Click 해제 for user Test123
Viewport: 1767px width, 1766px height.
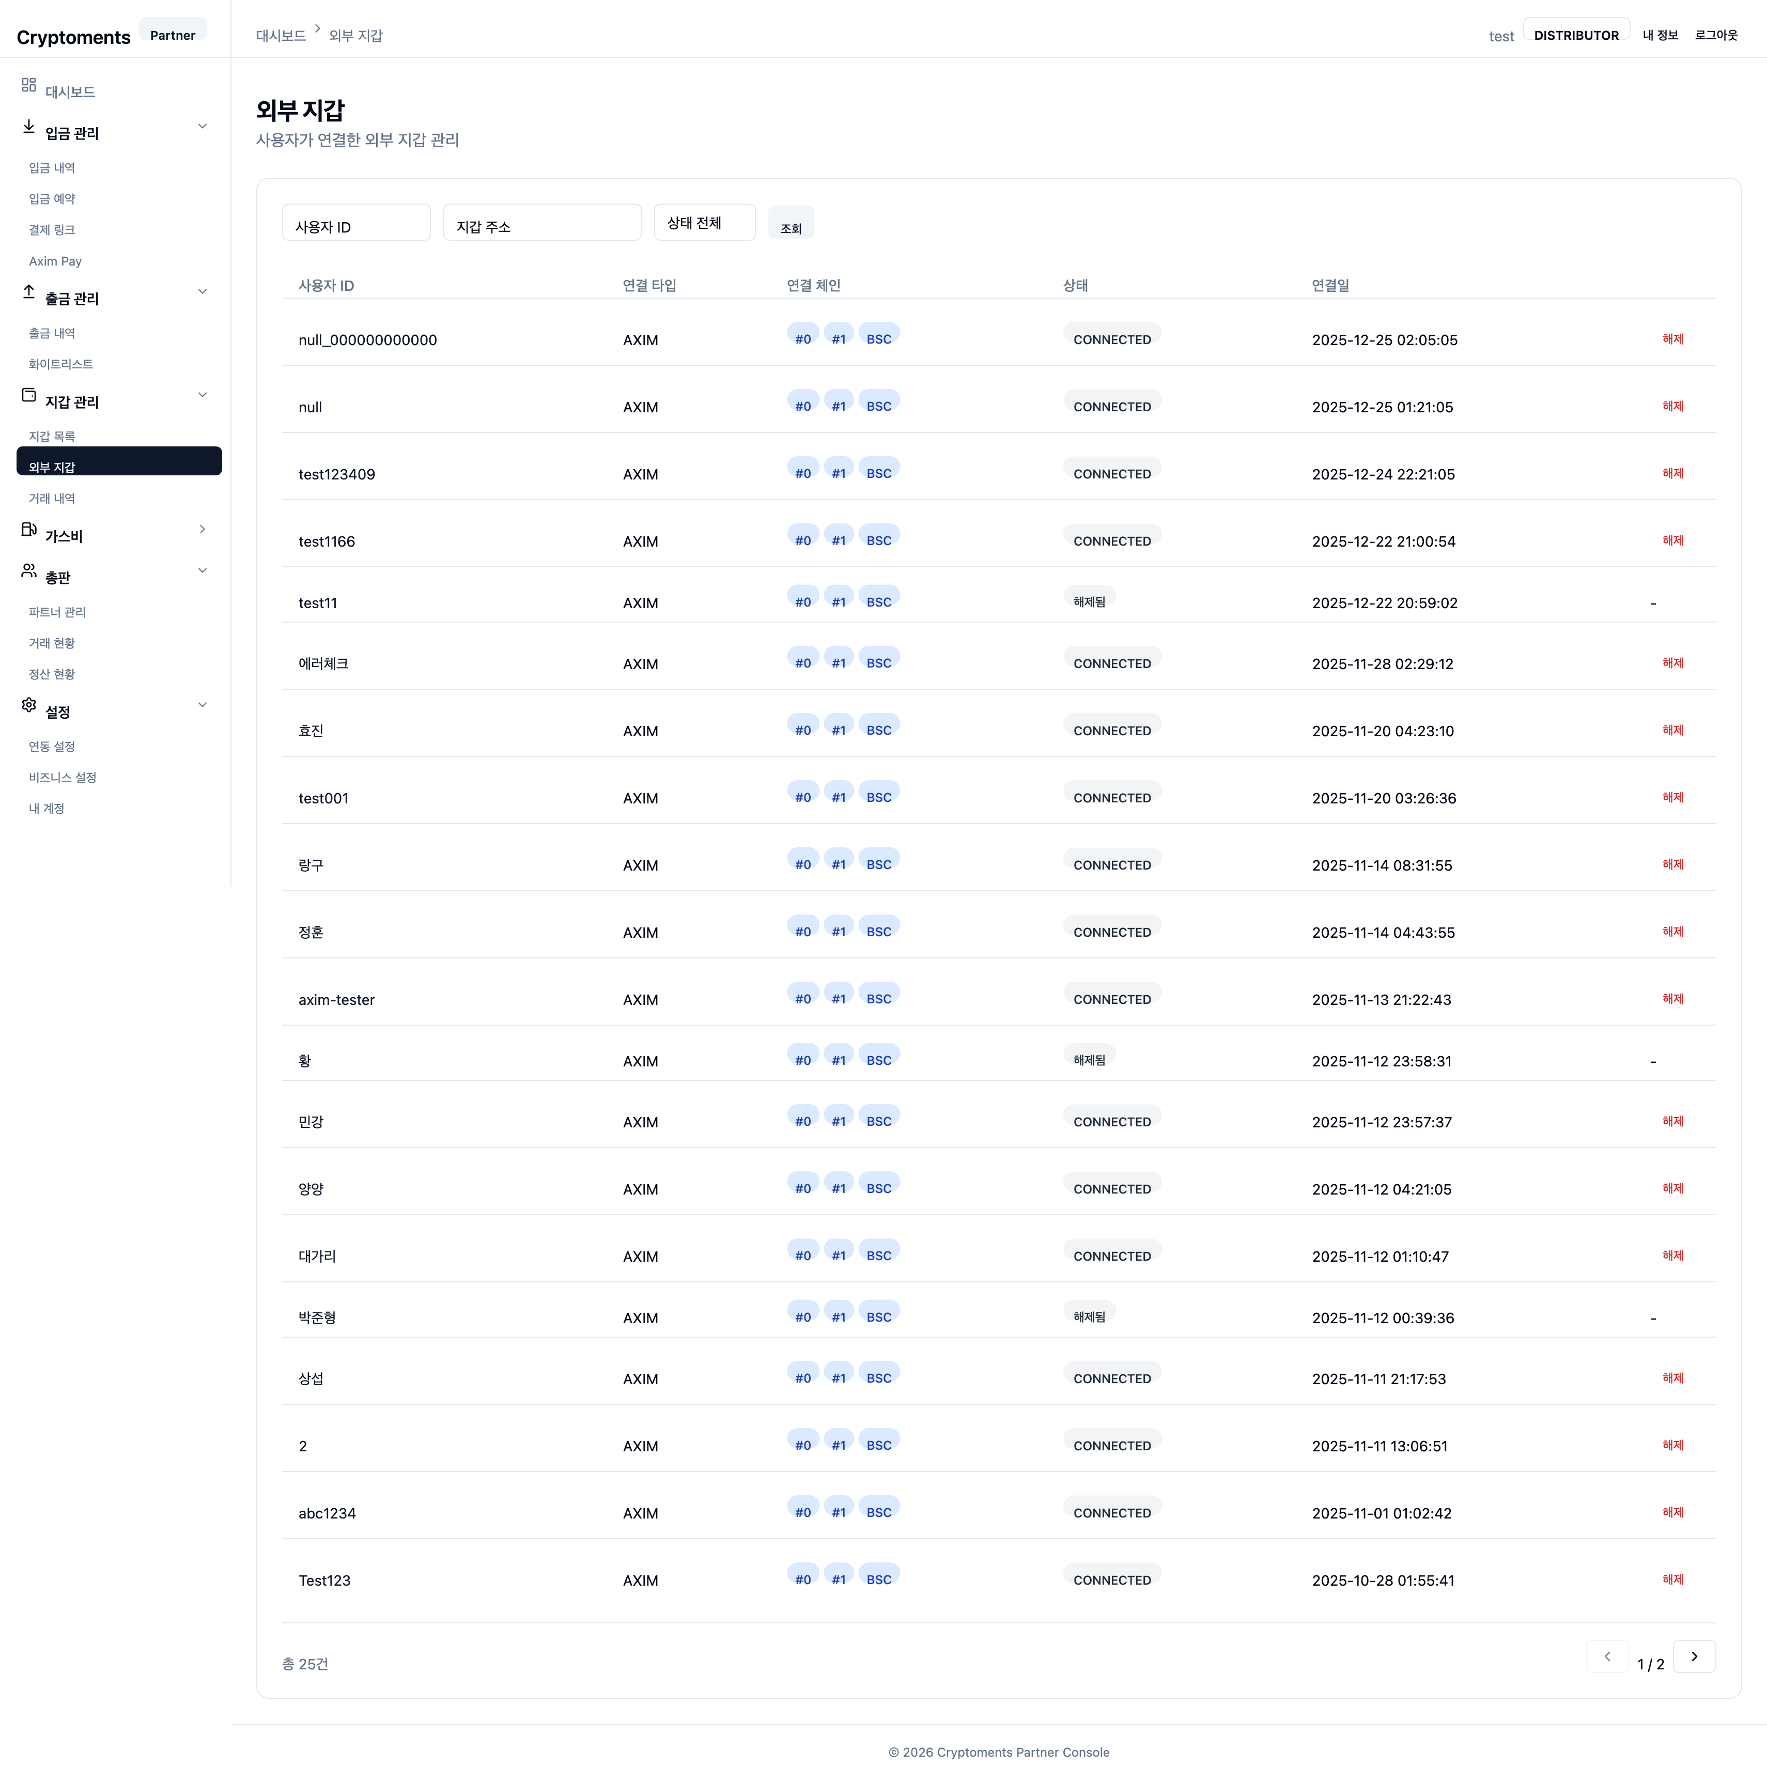(1673, 1581)
